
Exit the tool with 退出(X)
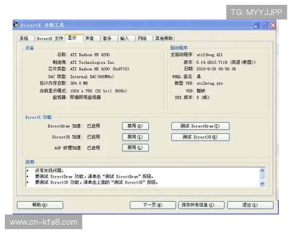click(250, 205)
